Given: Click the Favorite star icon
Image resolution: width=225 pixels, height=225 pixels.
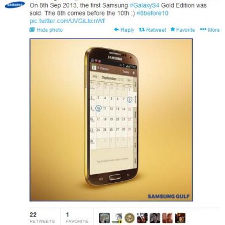Looking at the screenshot, I should click(x=172, y=29).
